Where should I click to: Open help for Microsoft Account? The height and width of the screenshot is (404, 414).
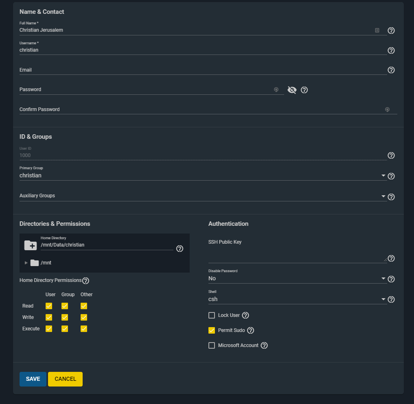click(x=264, y=345)
